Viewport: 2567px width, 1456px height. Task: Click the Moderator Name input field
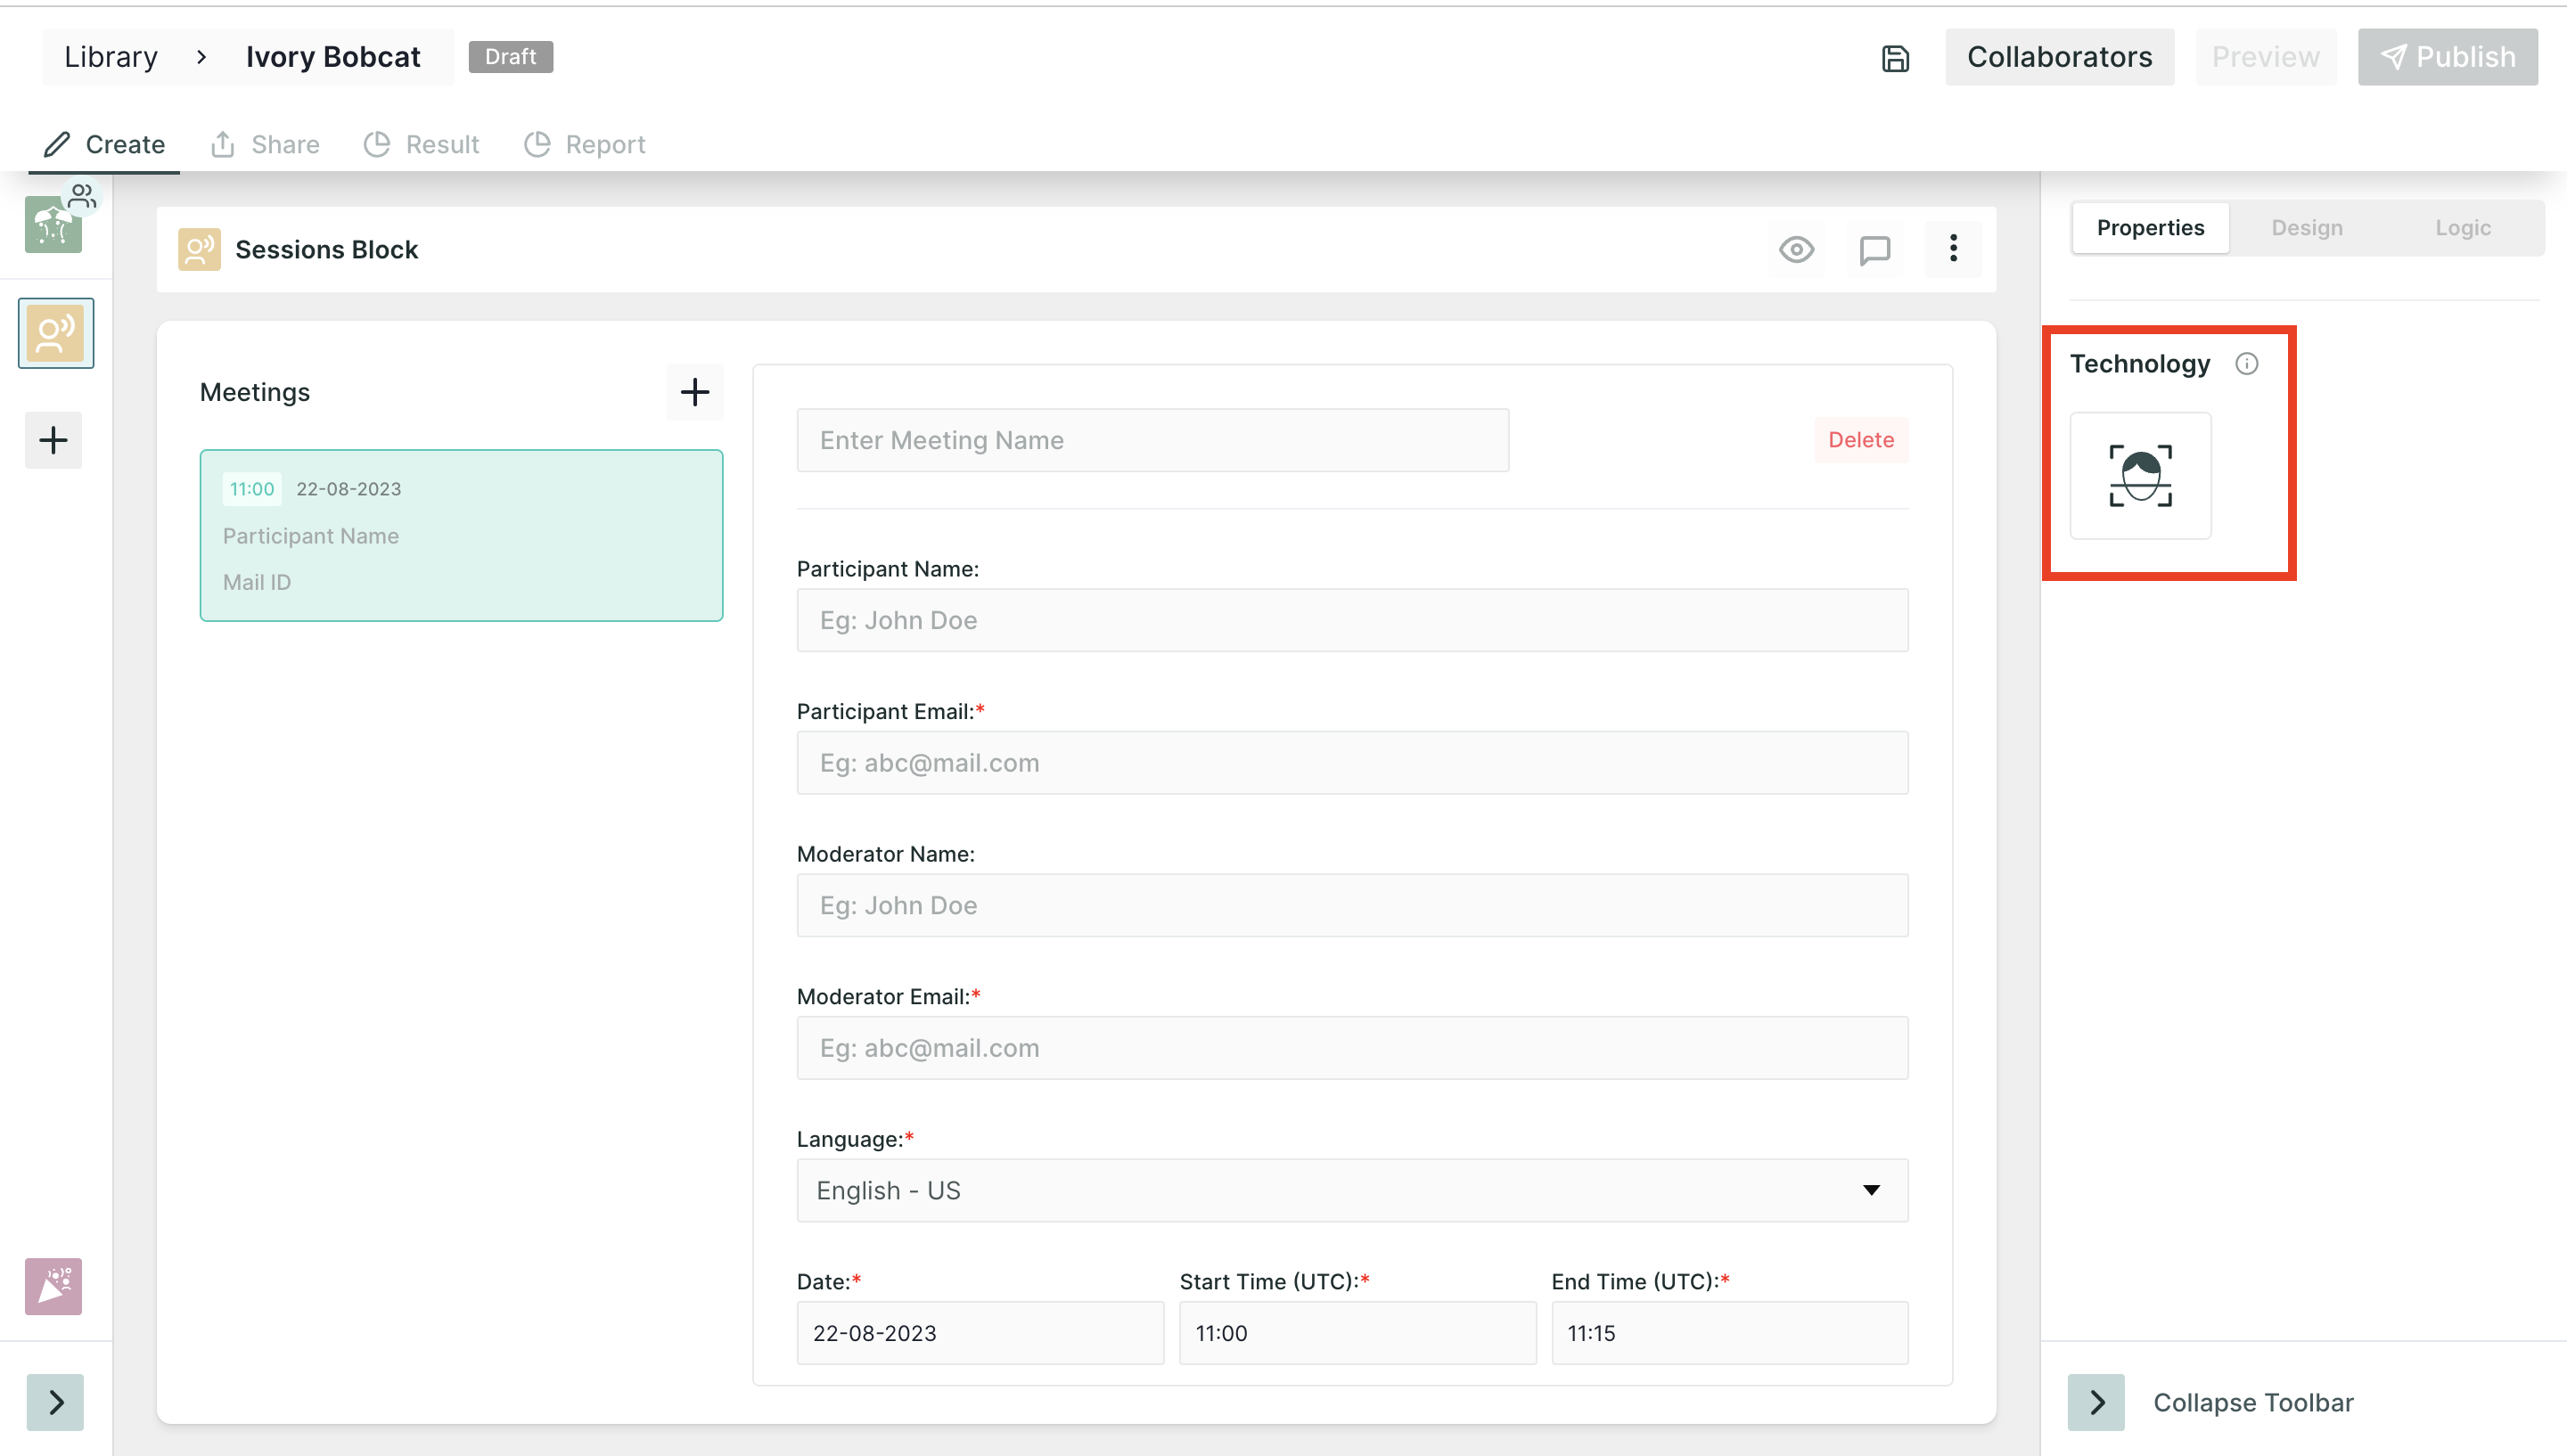[x=1352, y=905]
